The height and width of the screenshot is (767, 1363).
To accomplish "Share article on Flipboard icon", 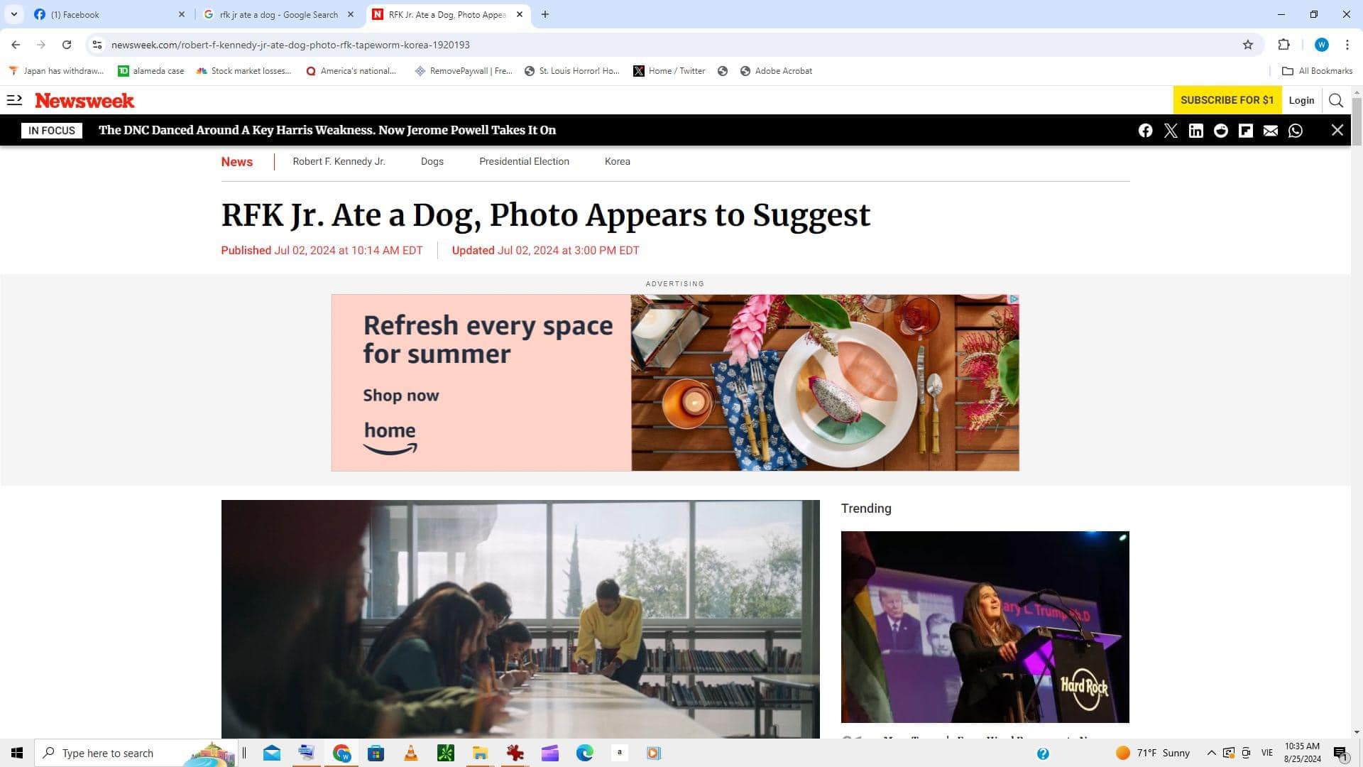I will coord(1245,131).
